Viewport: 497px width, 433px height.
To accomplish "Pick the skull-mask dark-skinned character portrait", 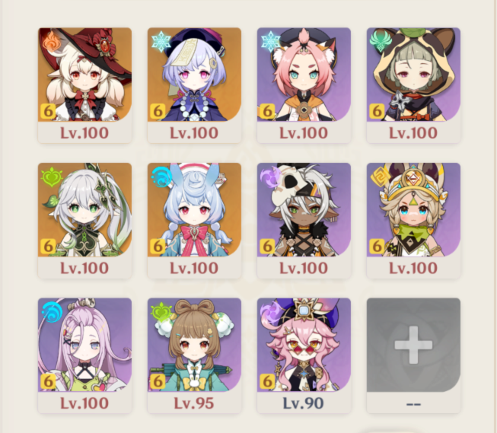I will click(304, 210).
